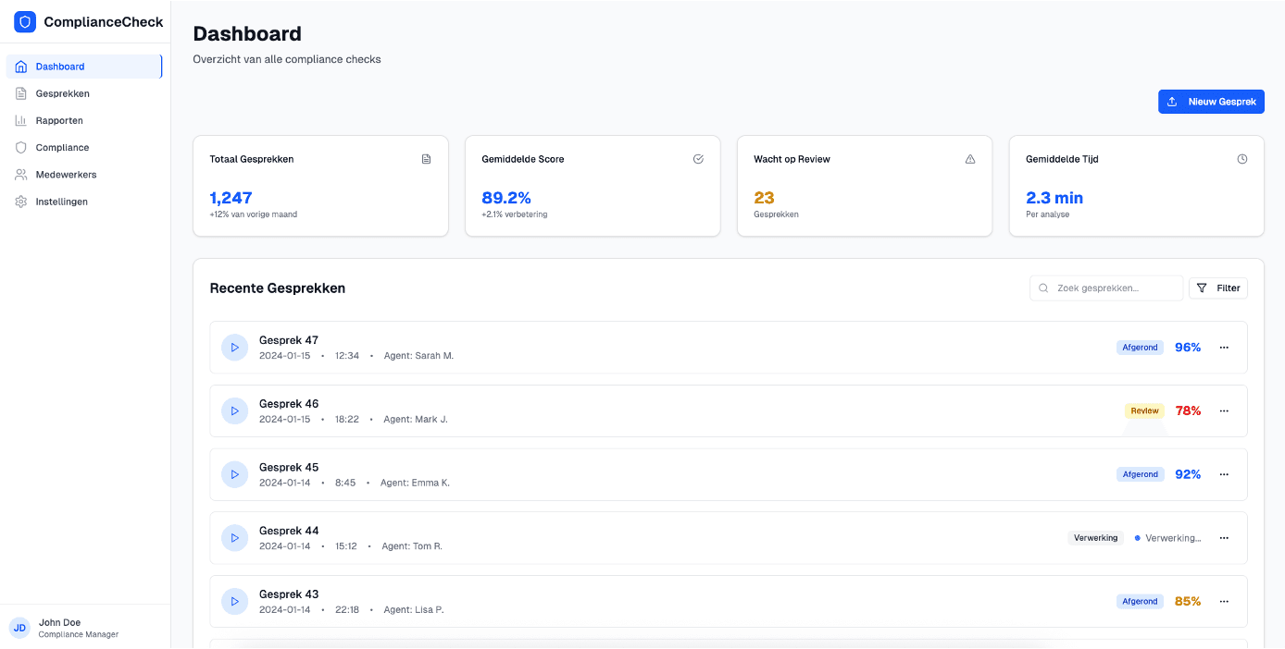The image size is (1285, 649).
Task: Click the warning triangle on Wacht op Review card
Action: (x=970, y=159)
